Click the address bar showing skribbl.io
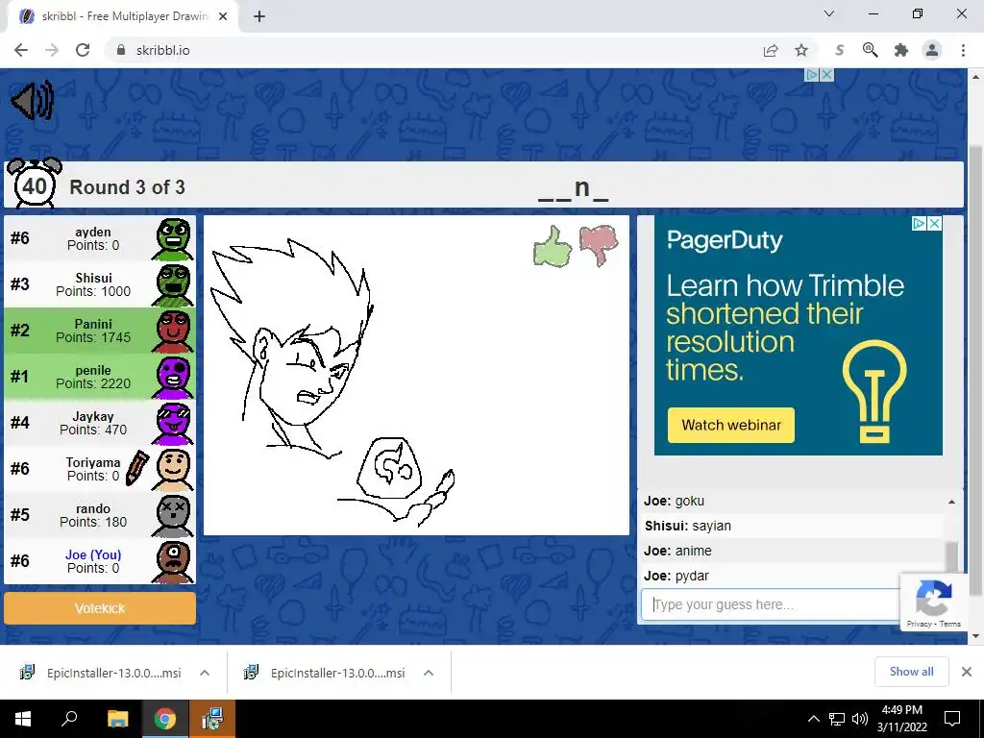This screenshot has width=984, height=738. pyautogui.click(x=433, y=50)
